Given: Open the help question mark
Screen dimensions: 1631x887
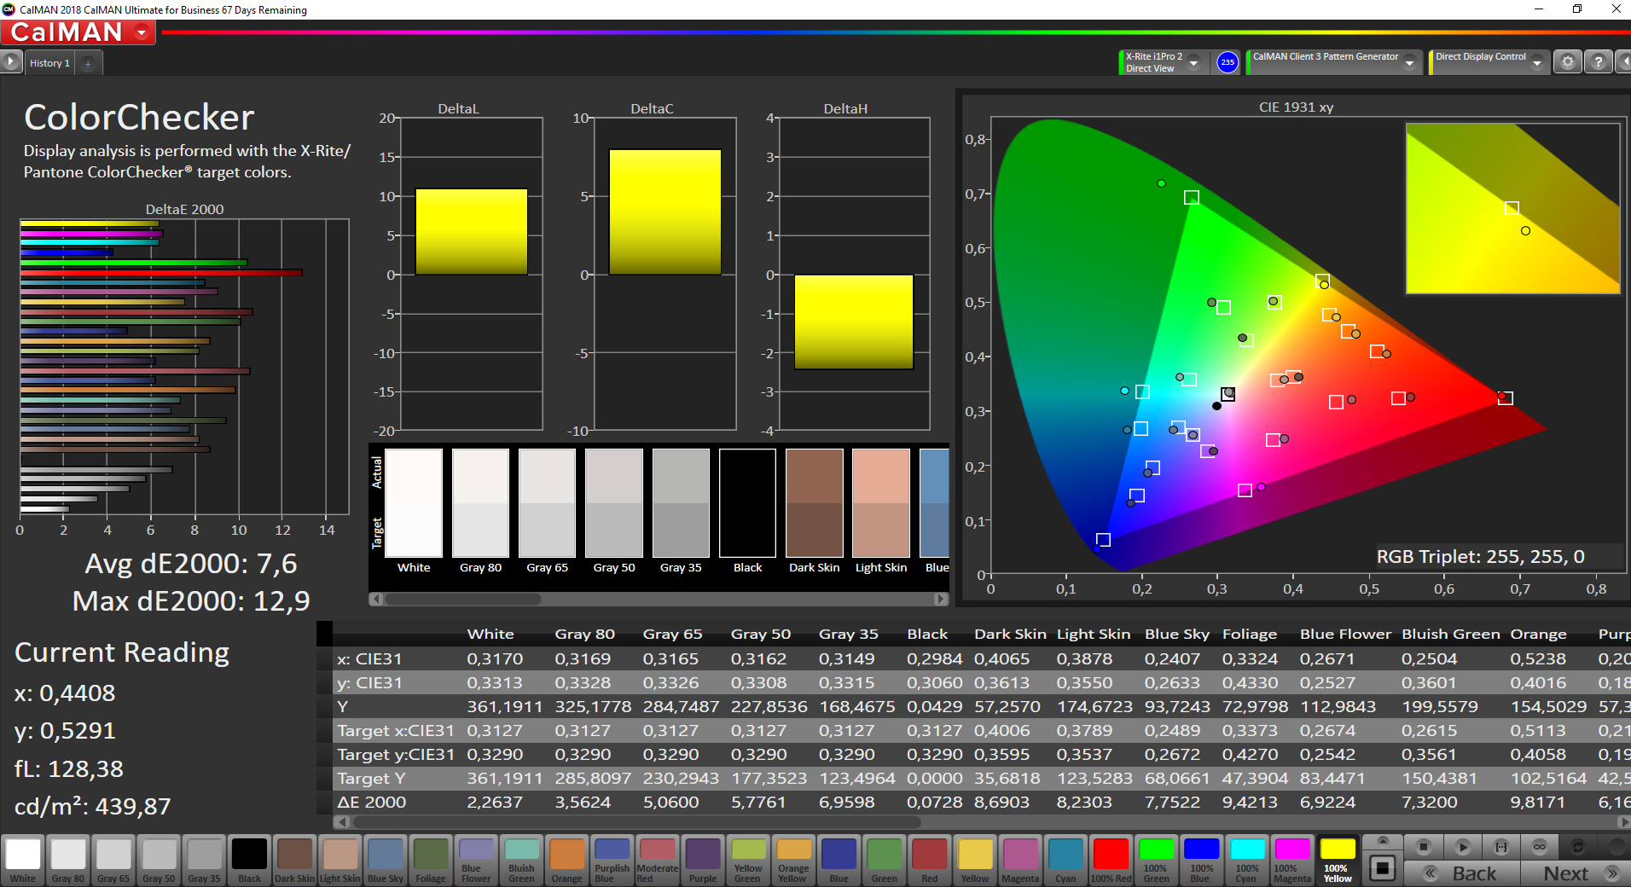Looking at the screenshot, I should (1598, 62).
